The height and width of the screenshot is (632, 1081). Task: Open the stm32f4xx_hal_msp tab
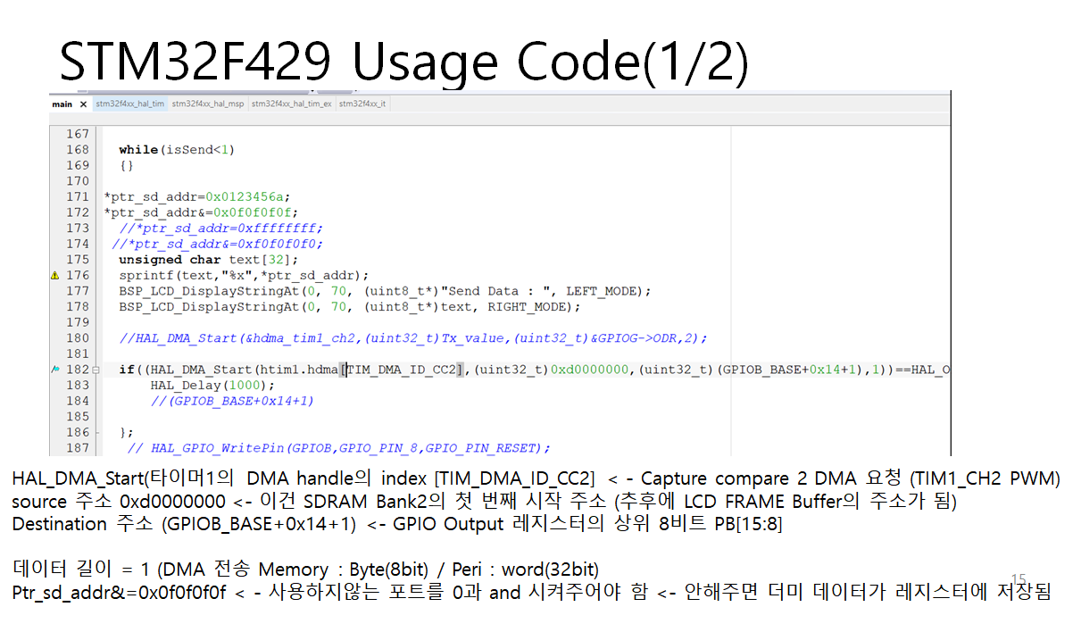tap(208, 104)
